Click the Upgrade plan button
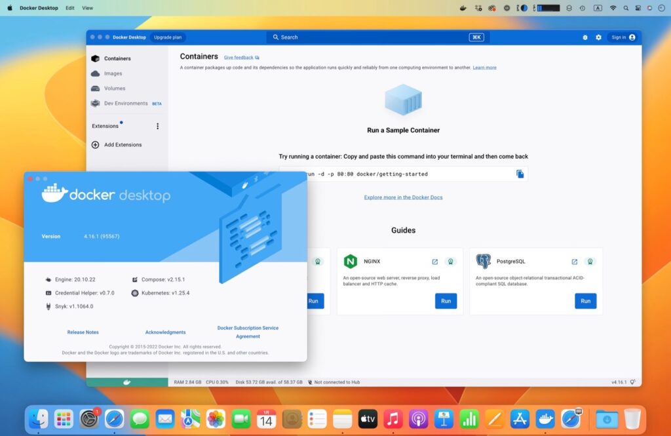 (168, 37)
